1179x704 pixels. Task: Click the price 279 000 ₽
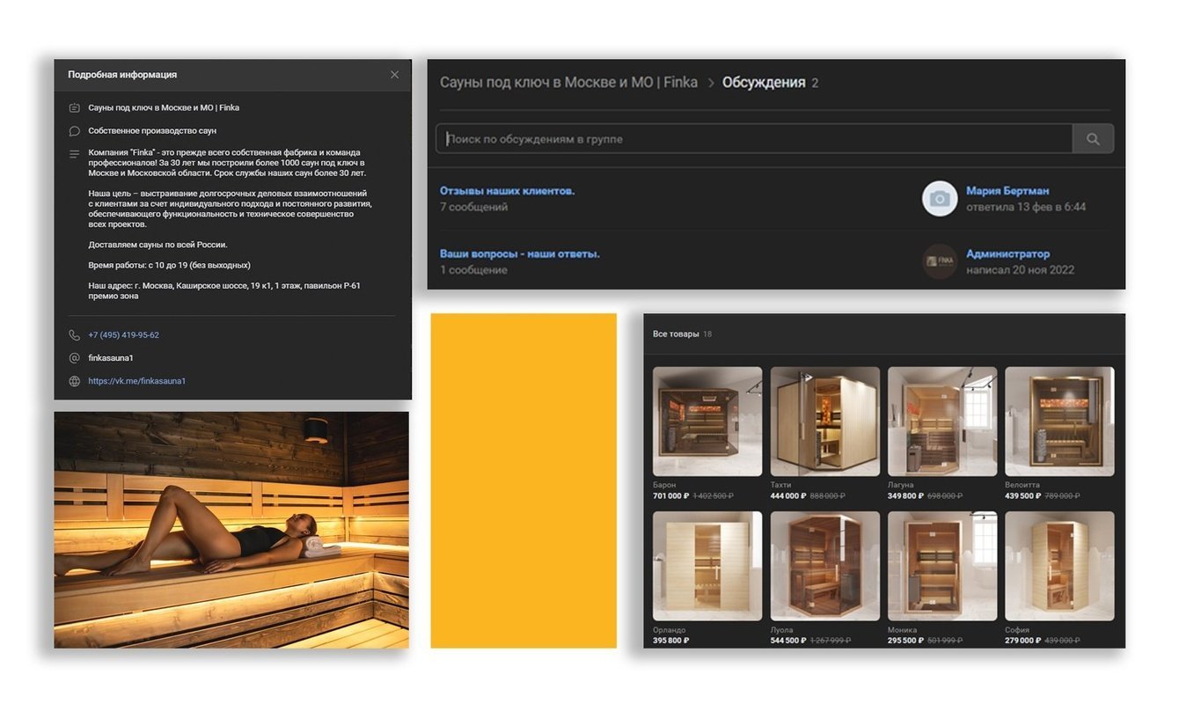click(x=1023, y=641)
